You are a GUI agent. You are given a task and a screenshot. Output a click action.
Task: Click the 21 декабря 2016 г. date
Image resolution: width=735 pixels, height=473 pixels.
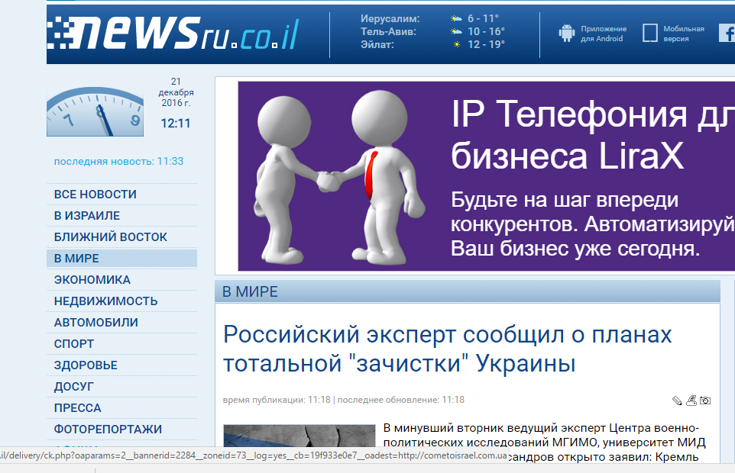coord(176,92)
